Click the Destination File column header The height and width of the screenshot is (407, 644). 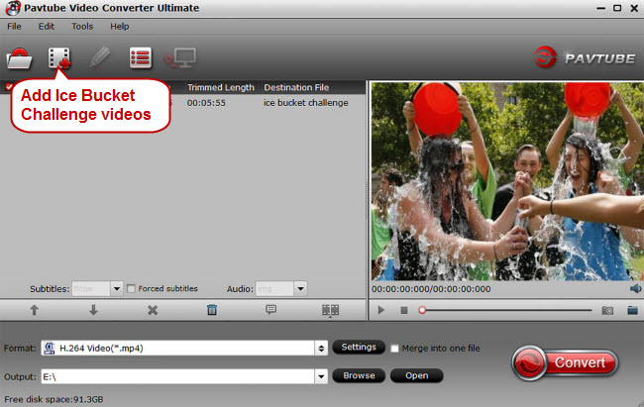(296, 87)
